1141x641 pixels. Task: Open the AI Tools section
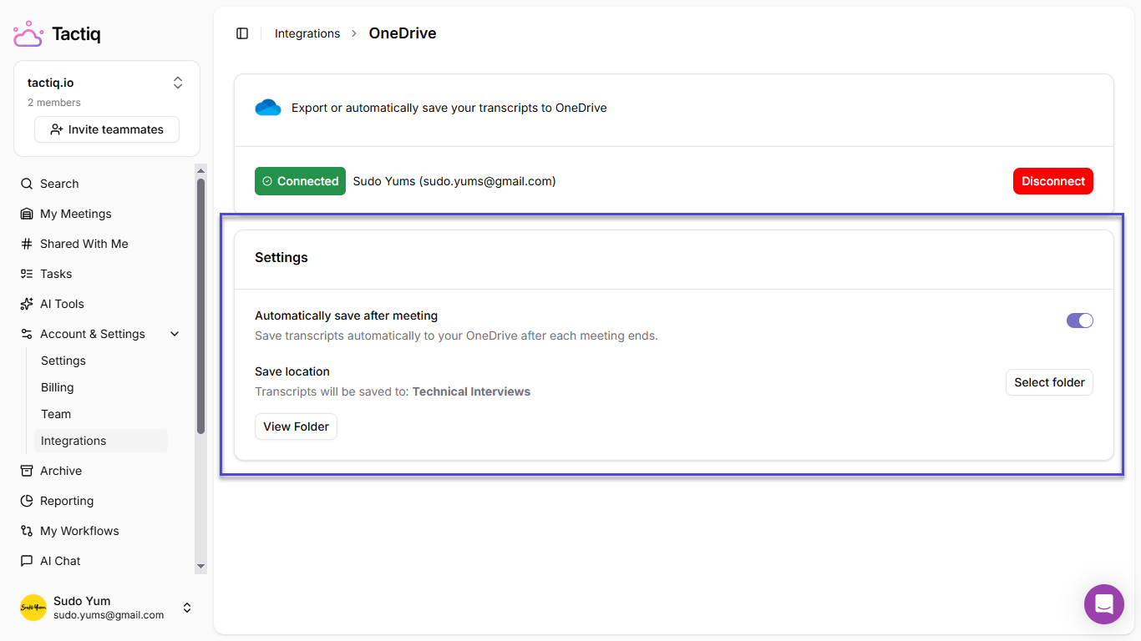click(x=63, y=303)
